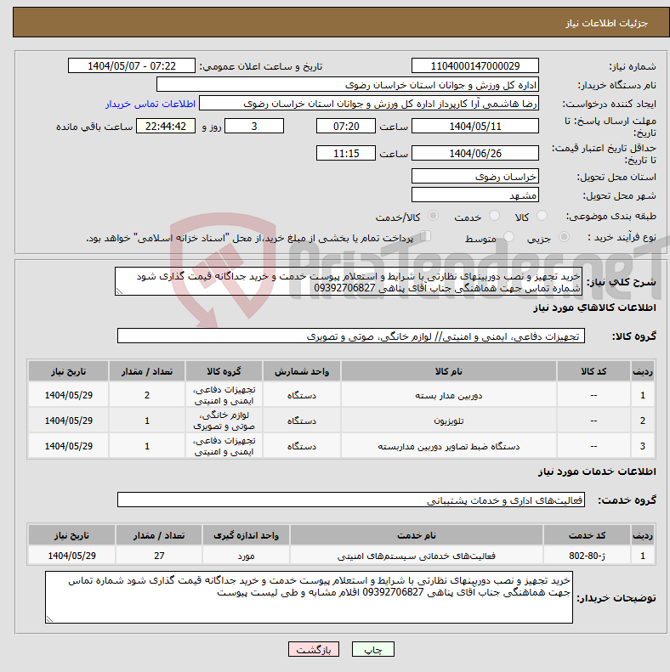
Task: Select the متوسط purchase type radio
Action: tap(508, 236)
